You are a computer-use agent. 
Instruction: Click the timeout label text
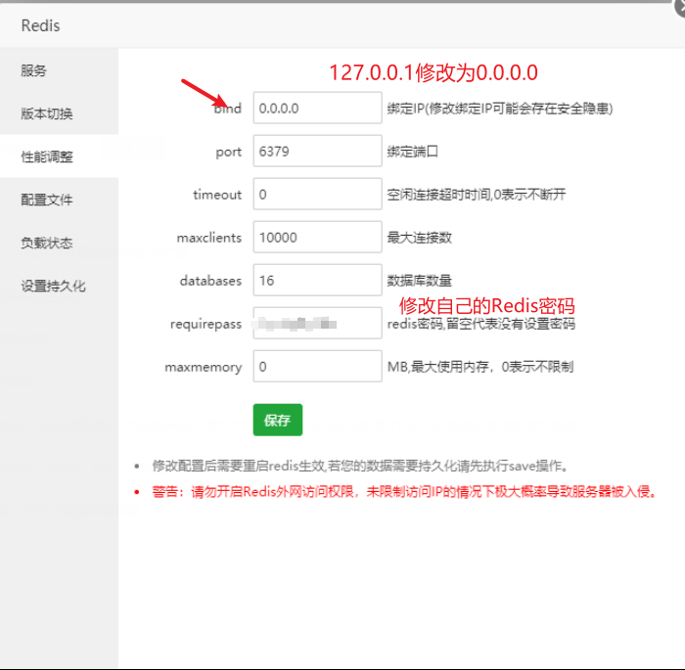pos(217,195)
